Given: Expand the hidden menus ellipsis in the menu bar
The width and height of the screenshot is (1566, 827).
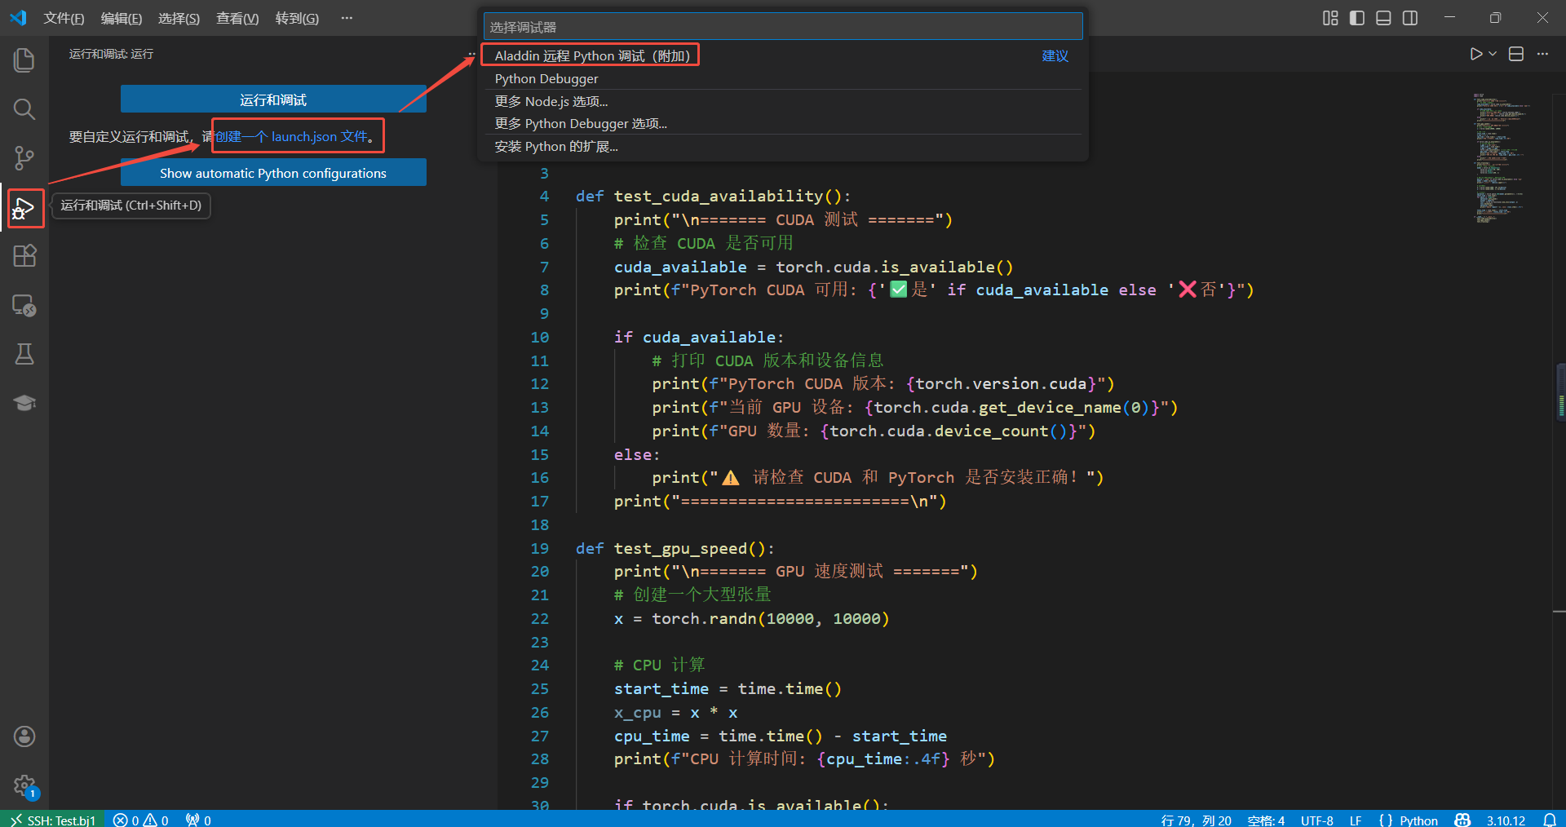Looking at the screenshot, I should point(347,18).
